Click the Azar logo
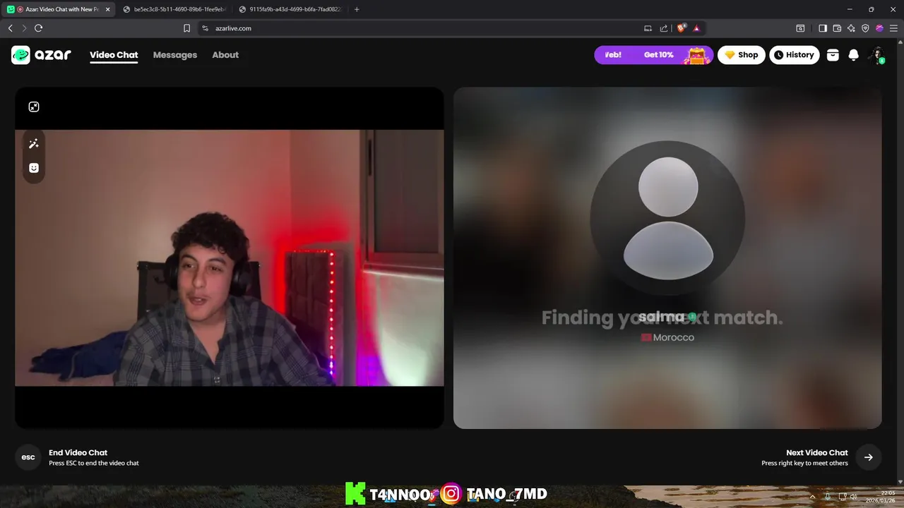The width and height of the screenshot is (904, 508). point(41,55)
